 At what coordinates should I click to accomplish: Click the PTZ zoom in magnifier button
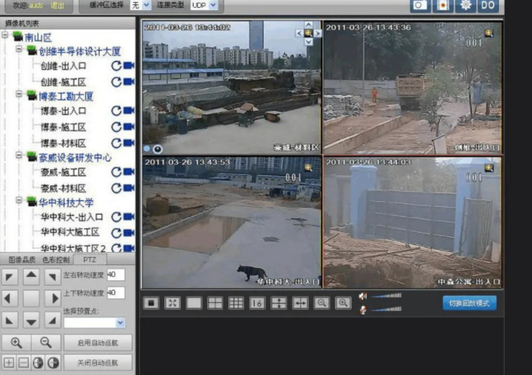[16, 342]
